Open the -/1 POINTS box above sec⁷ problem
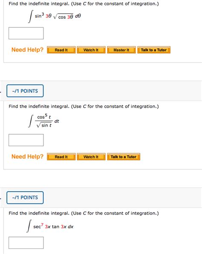 [x=25, y=198]
